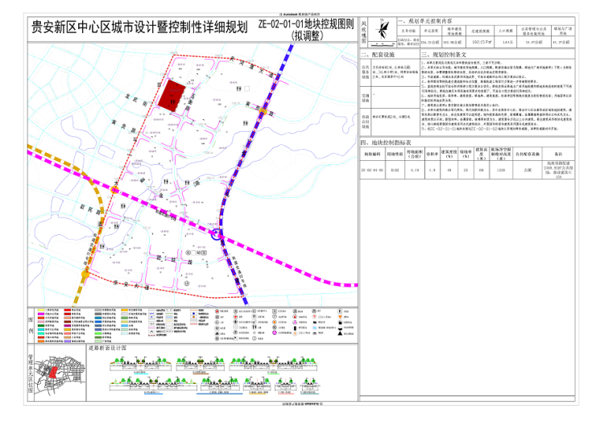This screenshot has width=596, height=421.
Task: Click heading 四、地块控制指标表
Action: click(386, 142)
